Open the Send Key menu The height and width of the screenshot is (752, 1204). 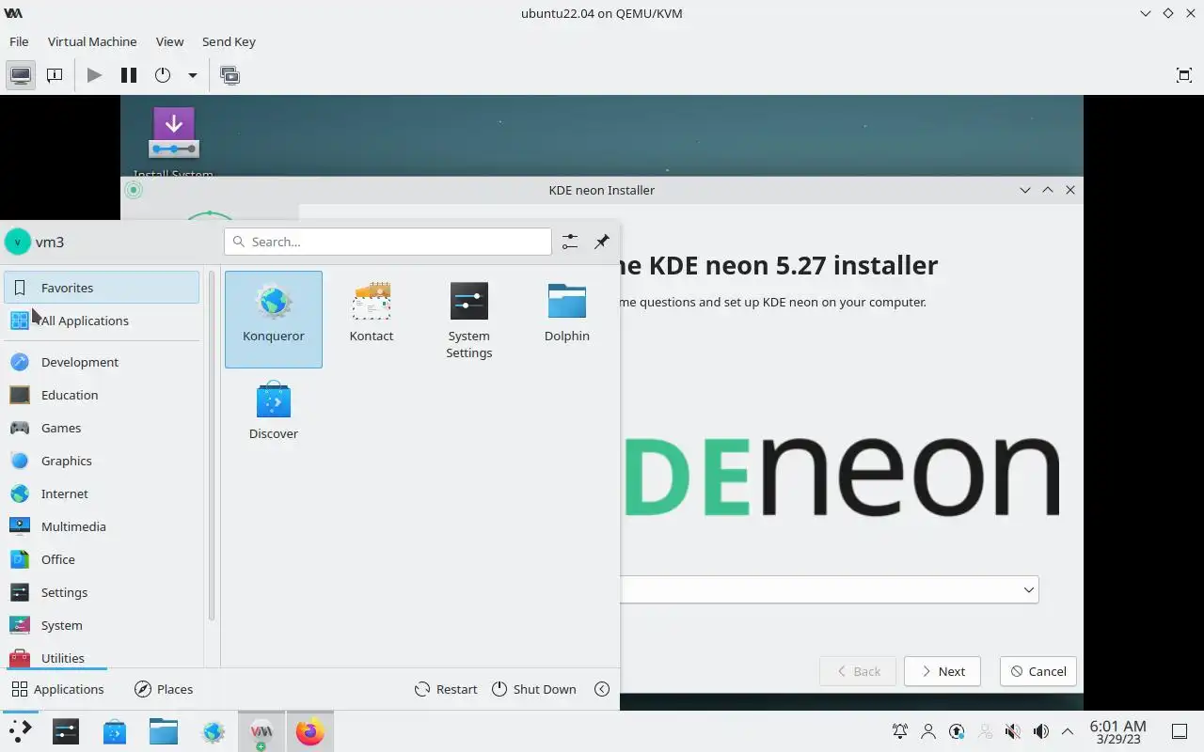tap(229, 41)
